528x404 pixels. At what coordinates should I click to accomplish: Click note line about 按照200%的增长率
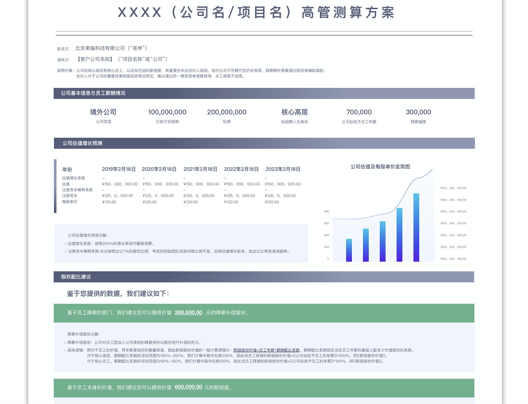click(x=109, y=244)
